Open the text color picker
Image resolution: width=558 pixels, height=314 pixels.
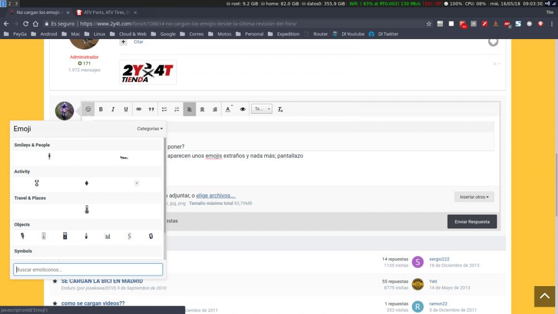228,109
